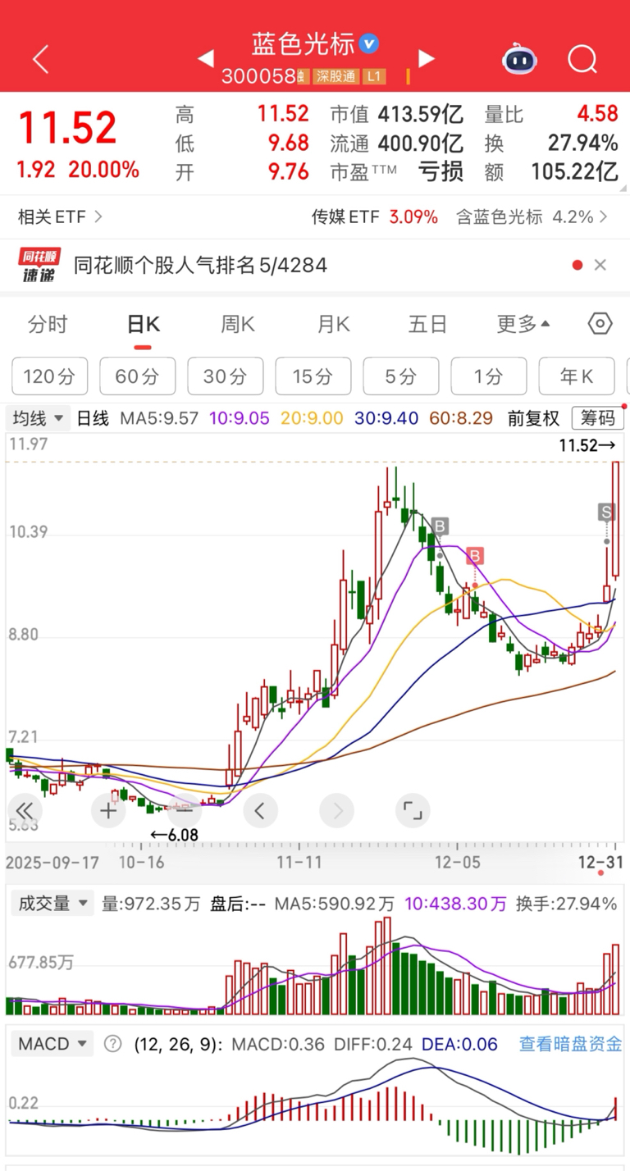Zoom out chart with minus button
Screen dimensions: 630x1171
tap(184, 812)
